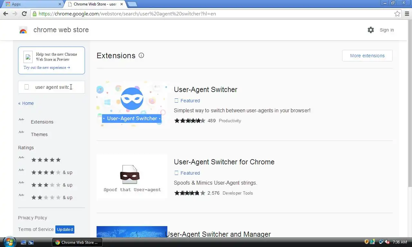The width and height of the screenshot is (412, 247).
Task: Click the 489 rating count
Action: [211, 121]
